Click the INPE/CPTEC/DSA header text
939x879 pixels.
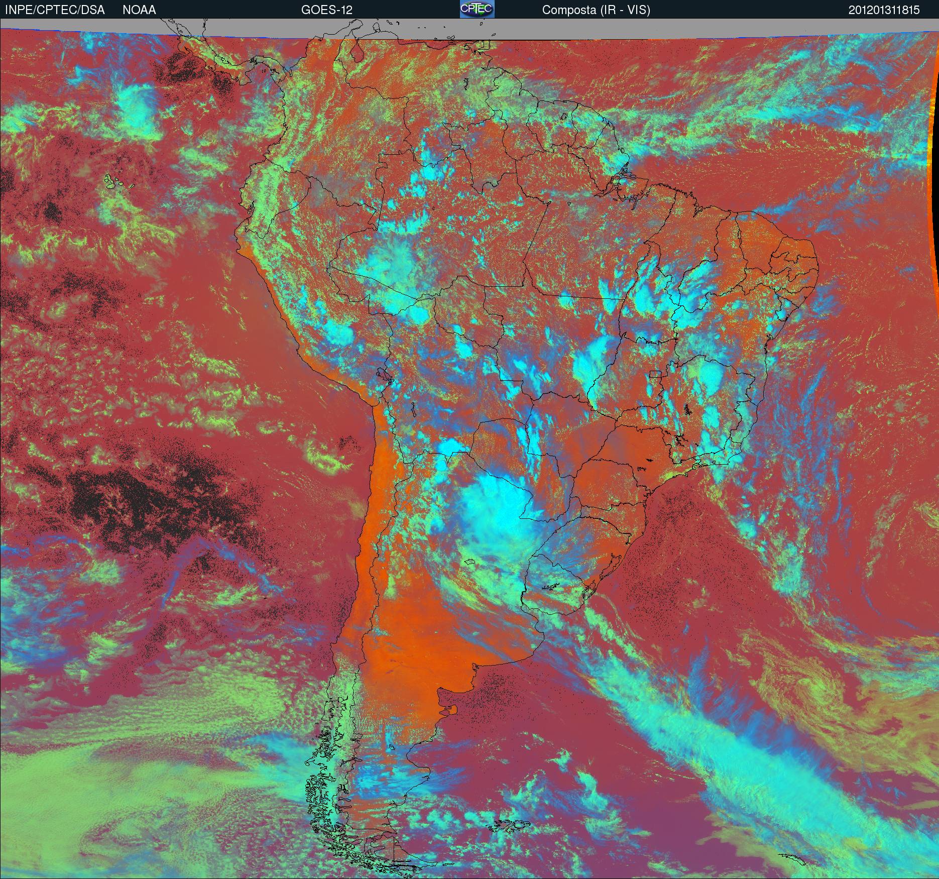[55, 10]
